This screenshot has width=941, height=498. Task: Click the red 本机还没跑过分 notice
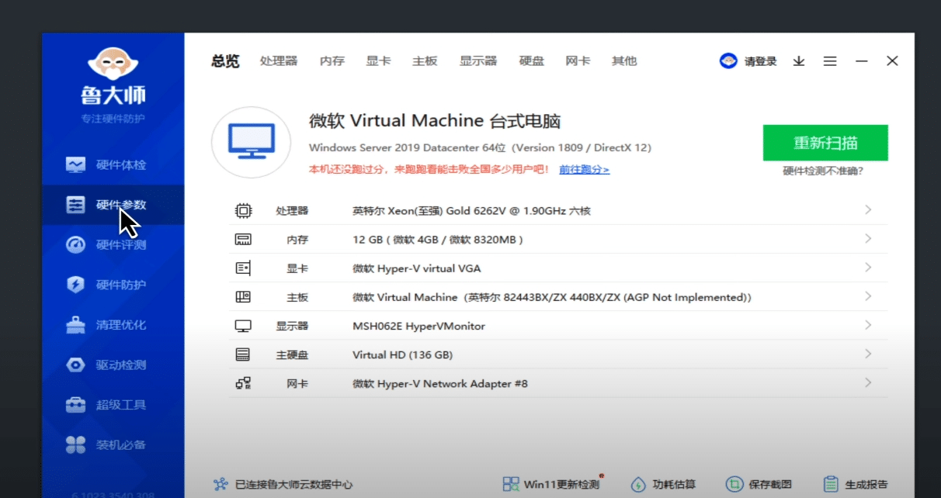click(x=429, y=169)
